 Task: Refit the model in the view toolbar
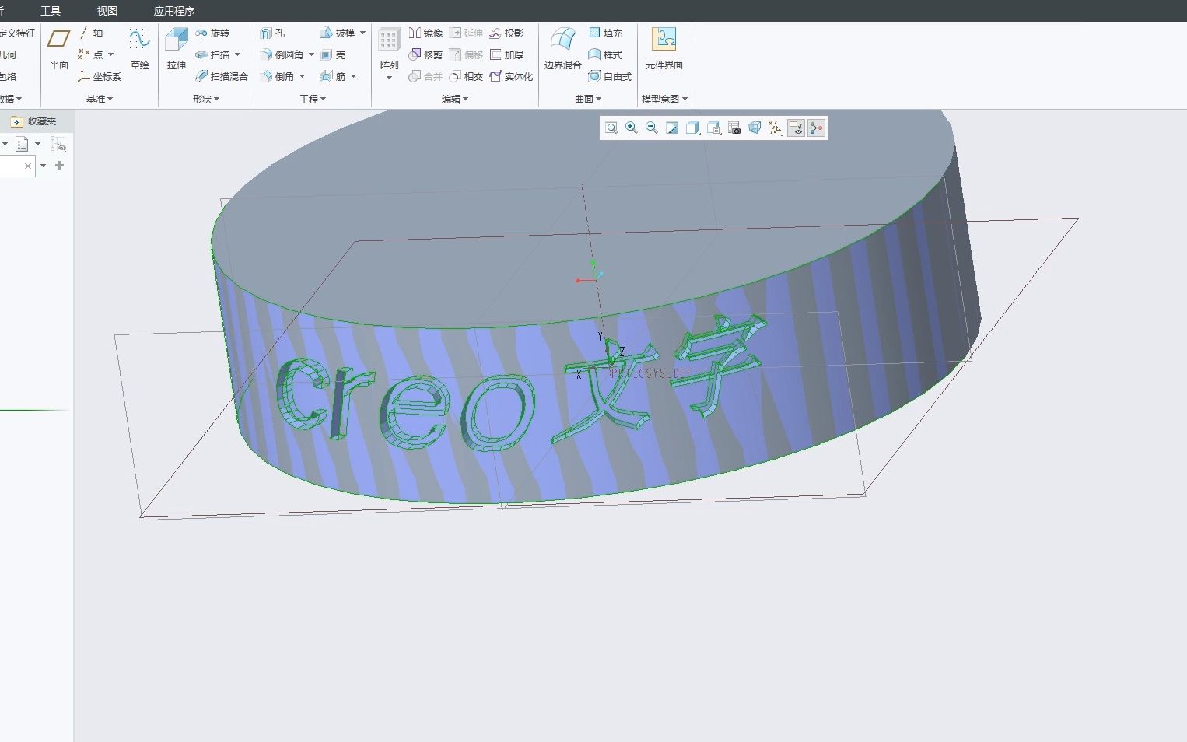(x=611, y=128)
